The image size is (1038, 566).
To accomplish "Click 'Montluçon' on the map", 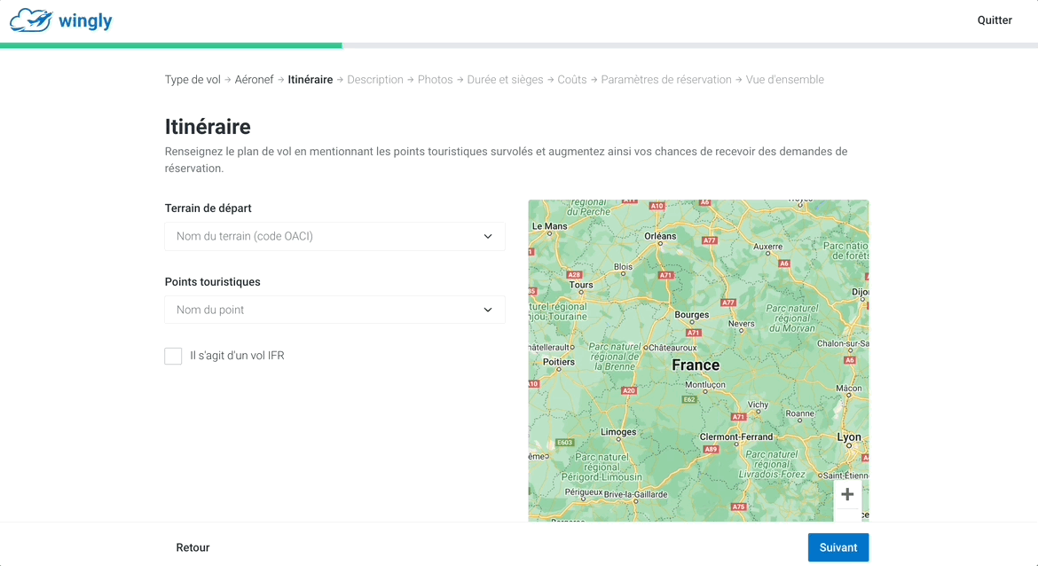I will point(705,385).
